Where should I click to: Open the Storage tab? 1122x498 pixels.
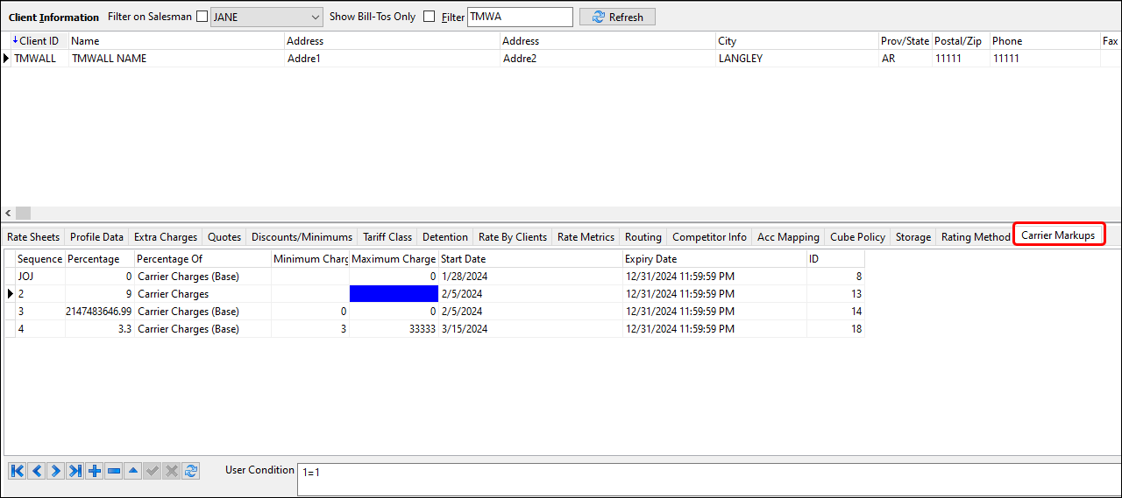(913, 237)
